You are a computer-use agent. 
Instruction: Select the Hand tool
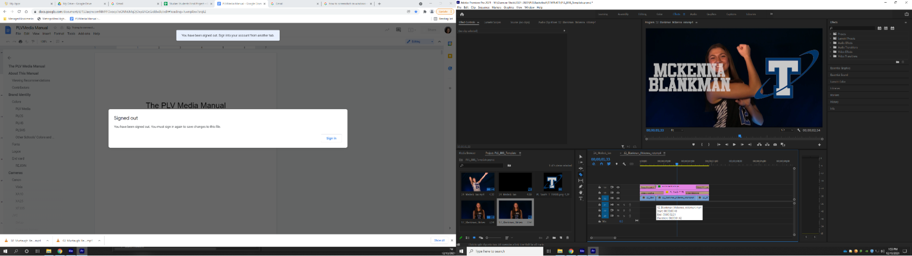pos(581,193)
